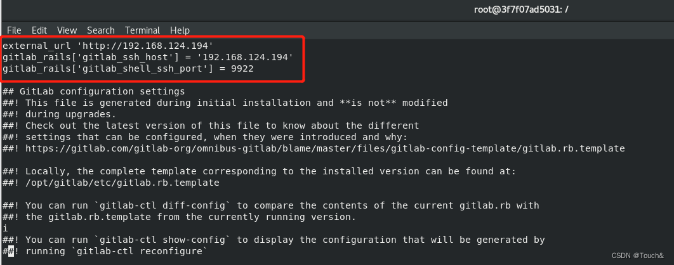Click the CSDN @Touch& watermark

pos(637,256)
